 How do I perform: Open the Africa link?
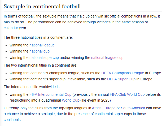point(97,108)
